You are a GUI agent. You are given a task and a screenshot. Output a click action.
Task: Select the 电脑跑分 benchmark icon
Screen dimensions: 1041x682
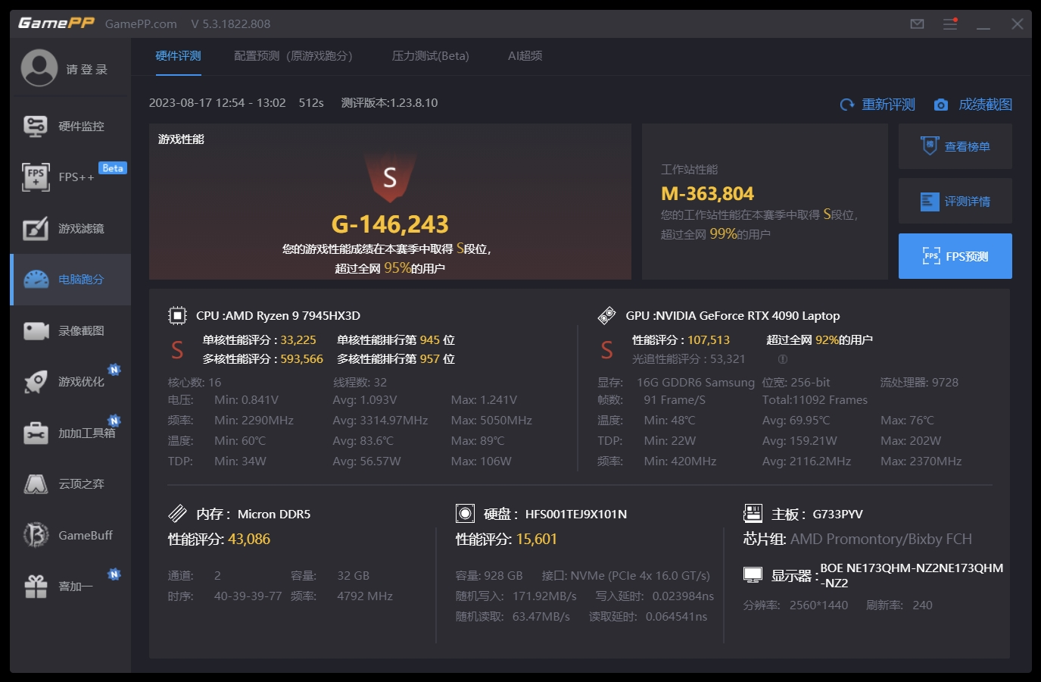tap(70, 280)
